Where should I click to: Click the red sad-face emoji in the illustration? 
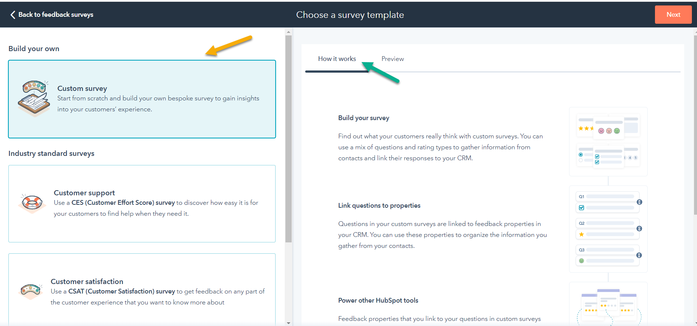coord(602,131)
